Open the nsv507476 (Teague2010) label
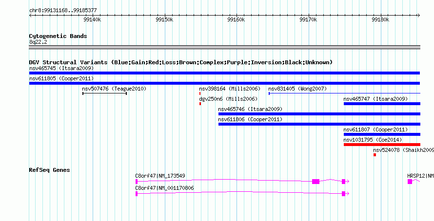 (x=114, y=89)
